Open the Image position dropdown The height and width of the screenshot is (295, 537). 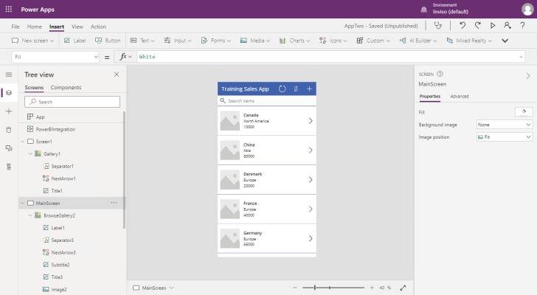(x=504, y=137)
